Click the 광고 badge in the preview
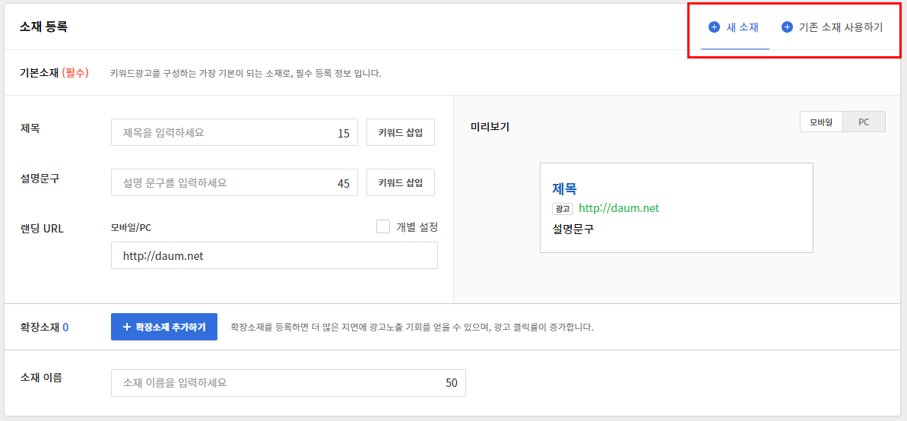This screenshot has width=907, height=421. coord(563,208)
